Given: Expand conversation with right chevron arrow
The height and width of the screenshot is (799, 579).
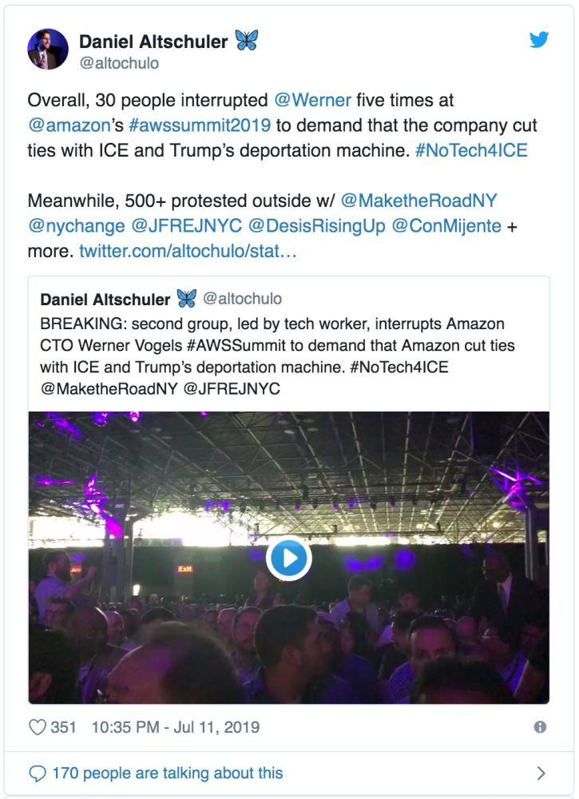Looking at the screenshot, I should [x=541, y=773].
